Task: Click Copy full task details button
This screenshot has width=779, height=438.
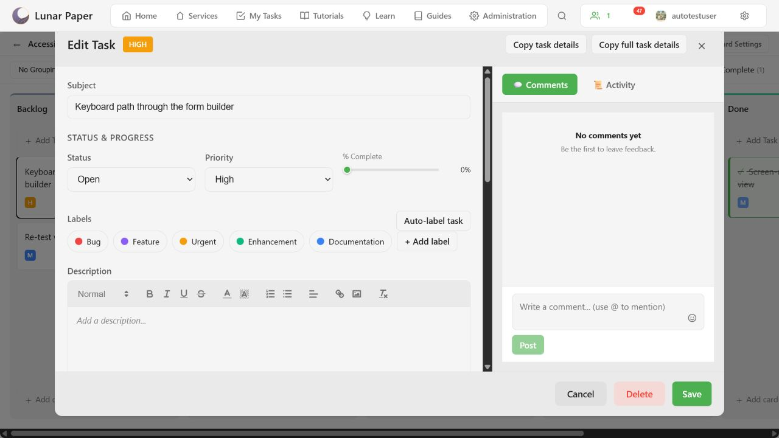Action: (639, 44)
